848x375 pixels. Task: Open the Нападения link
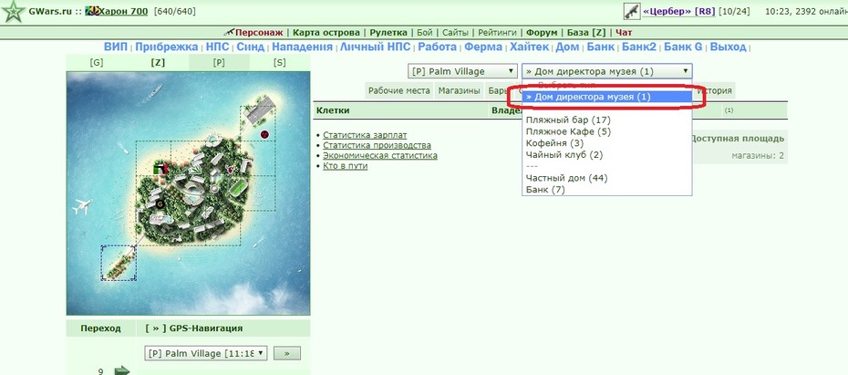pos(302,47)
